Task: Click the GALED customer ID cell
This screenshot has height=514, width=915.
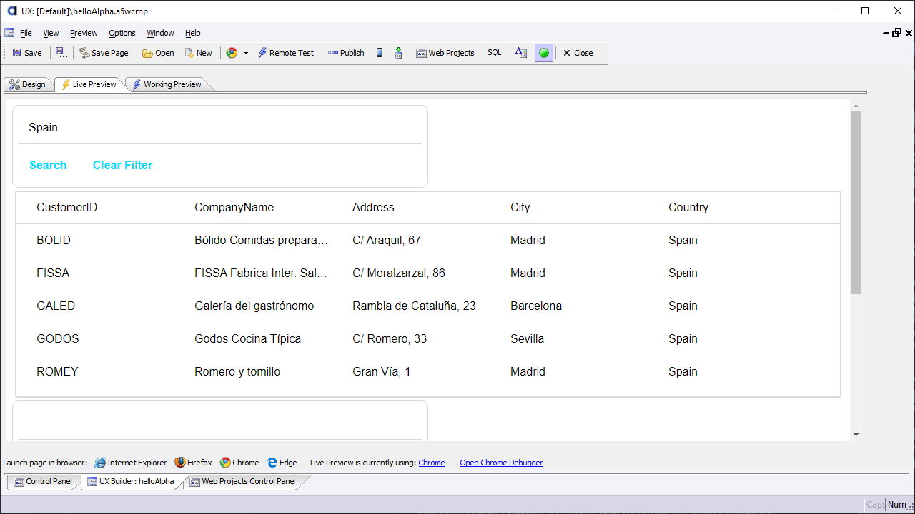Action: click(56, 306)
